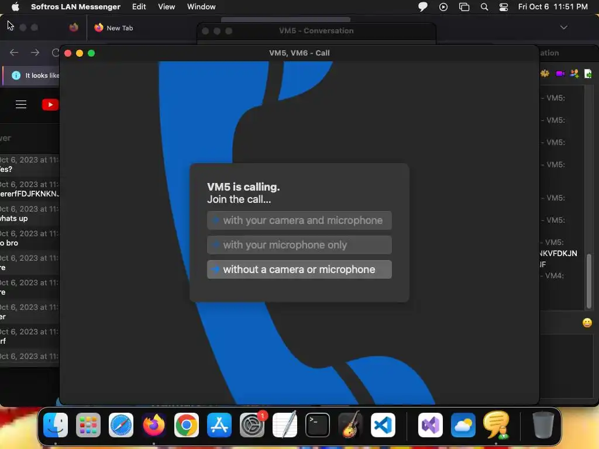The height and width of the screenshot is (449, 599).
Task: Open the weather cloud app in dock
Action: 463,425
